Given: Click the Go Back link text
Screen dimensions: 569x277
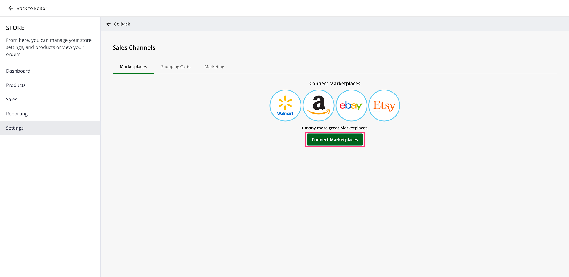Looking at the screenshot, I should tap(122, 24).
